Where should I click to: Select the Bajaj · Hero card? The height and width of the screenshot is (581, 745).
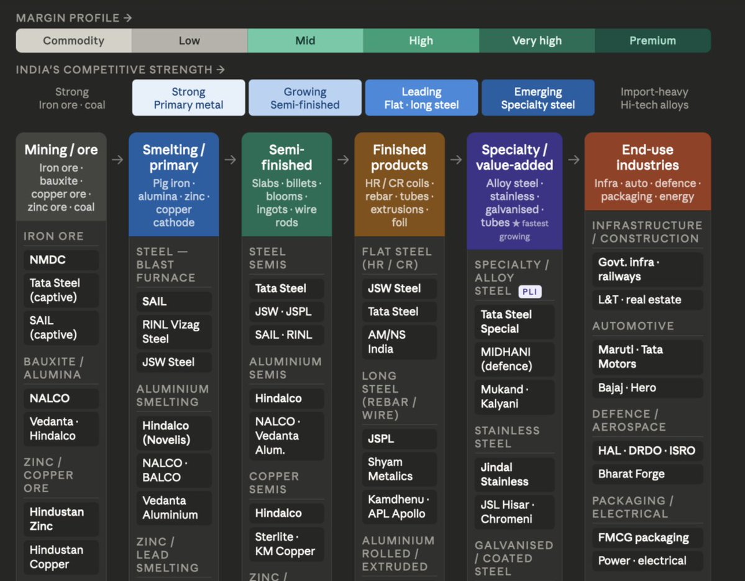[647, 388]
